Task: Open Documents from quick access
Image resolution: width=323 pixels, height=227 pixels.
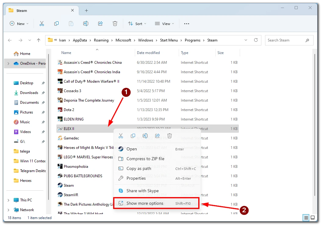Action: point(26,103)
